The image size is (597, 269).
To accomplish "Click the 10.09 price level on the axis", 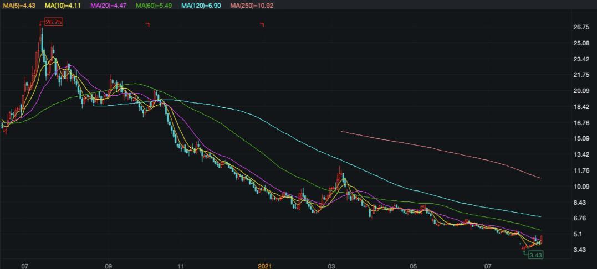I will click(581, 187).
